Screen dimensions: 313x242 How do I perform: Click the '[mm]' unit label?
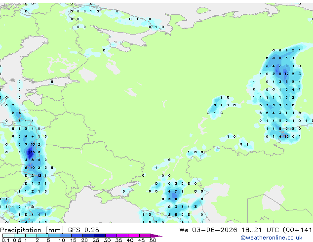click(x=55, y=230)
